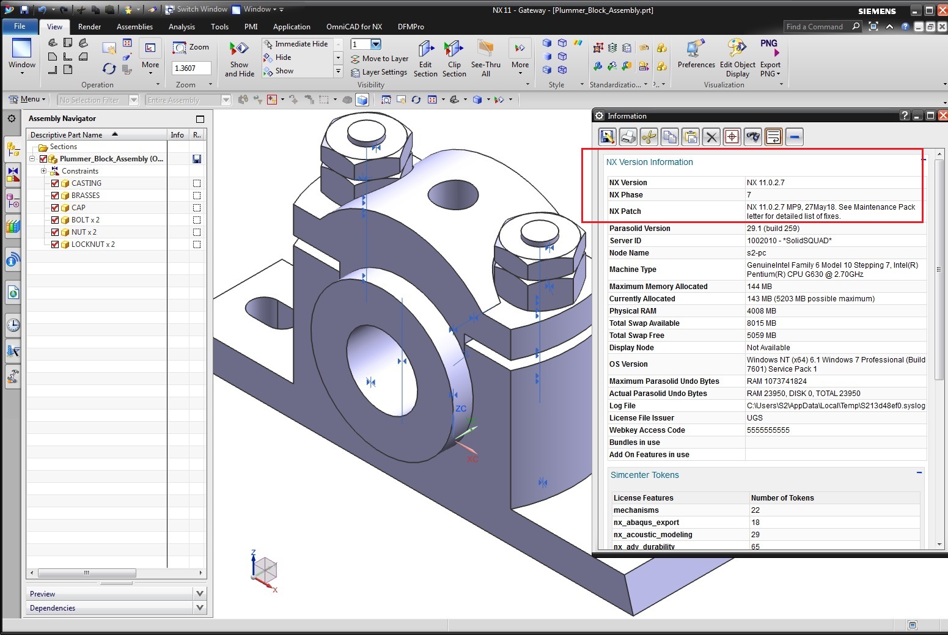This screenshot has width=948, height=635.
Task: Click the Hide command in Visibility group
Action: [x=277, y=57]
